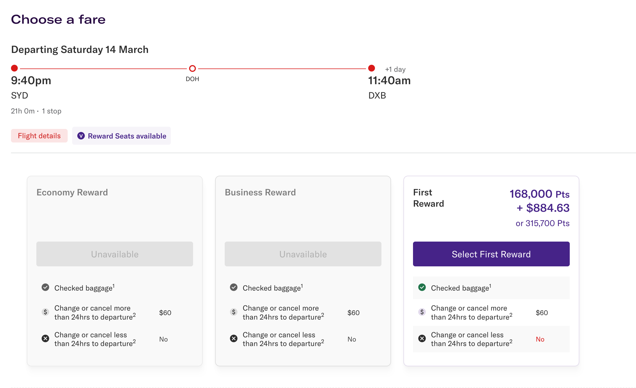Click the dollar icon in the Business Reward card

233,312
